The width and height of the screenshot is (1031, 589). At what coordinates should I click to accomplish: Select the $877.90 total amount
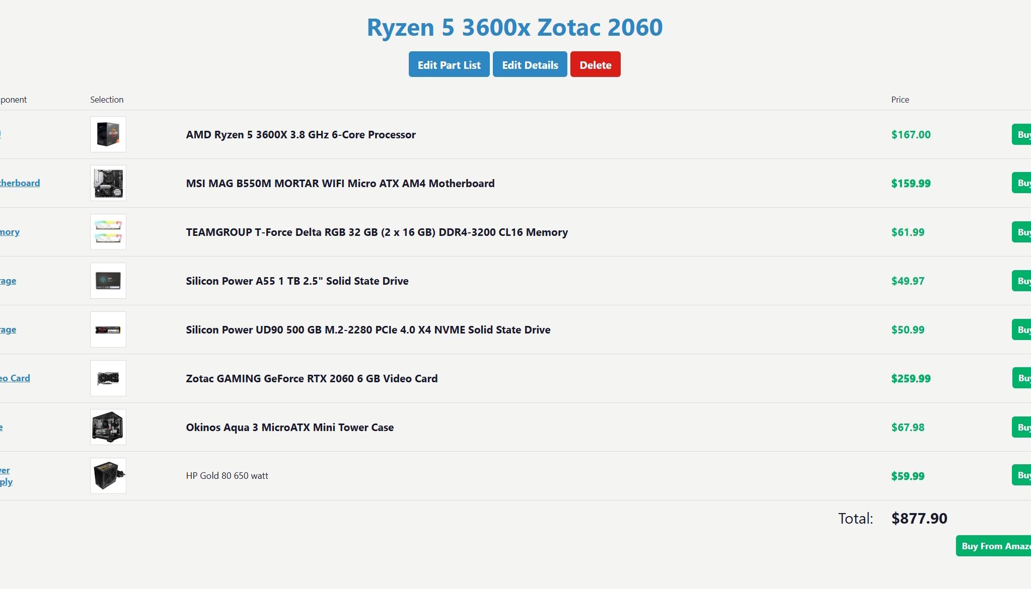919,519
